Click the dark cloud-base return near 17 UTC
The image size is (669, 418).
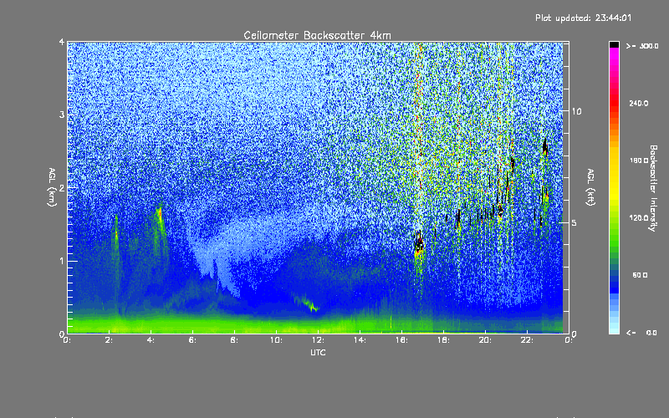click(x=419, y=244)
